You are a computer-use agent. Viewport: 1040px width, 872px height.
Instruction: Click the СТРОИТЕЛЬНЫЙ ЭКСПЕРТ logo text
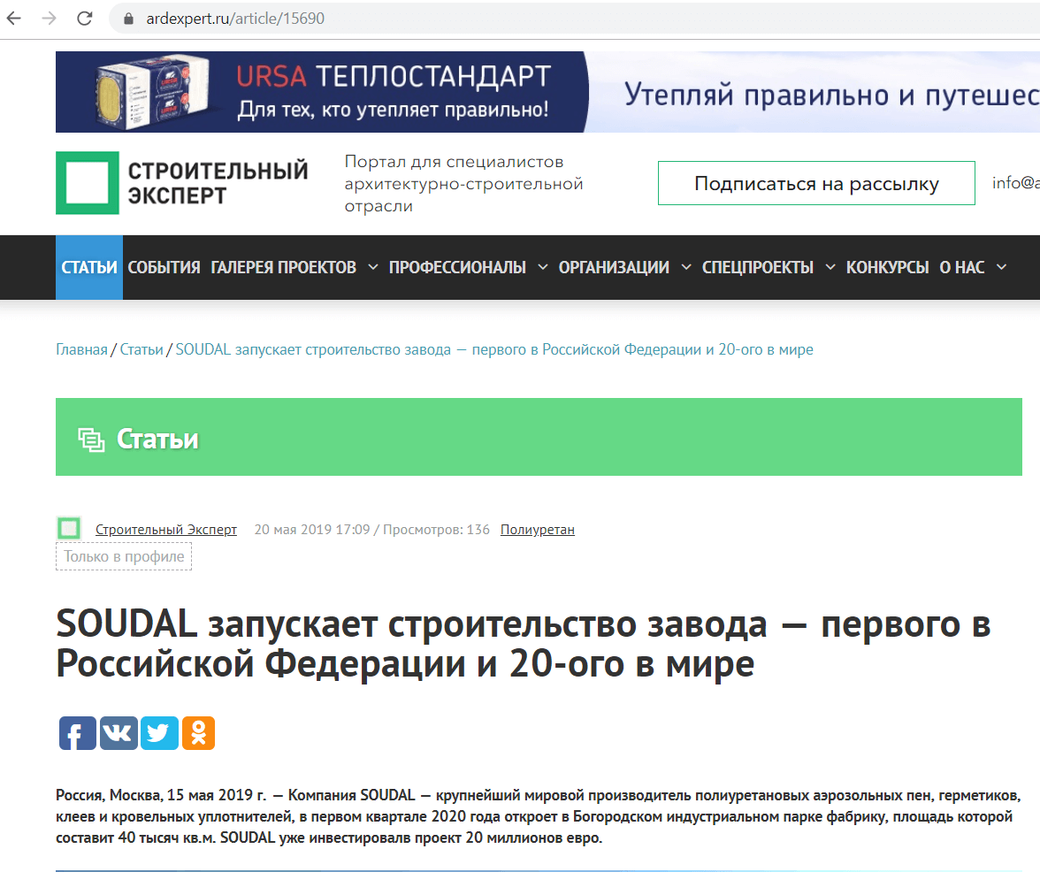218,183
